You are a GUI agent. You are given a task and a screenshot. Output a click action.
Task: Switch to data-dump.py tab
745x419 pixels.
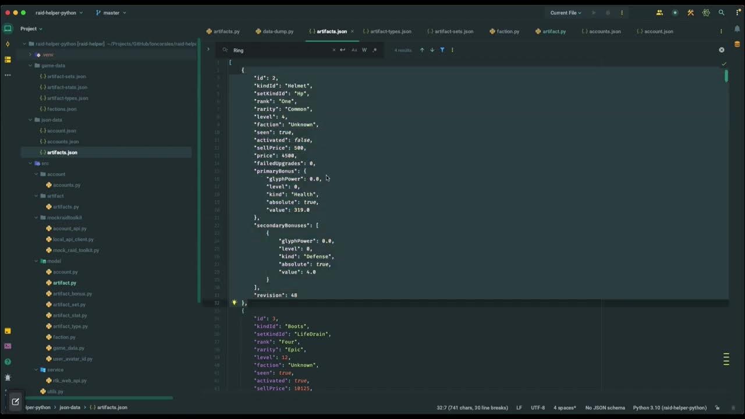click(x=274, y=31)
